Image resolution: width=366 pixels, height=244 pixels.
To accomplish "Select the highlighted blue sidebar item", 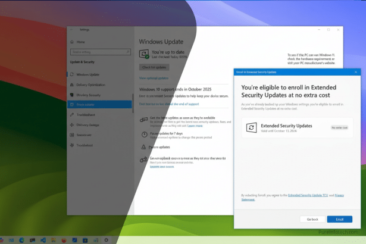I will coord(99,104).
